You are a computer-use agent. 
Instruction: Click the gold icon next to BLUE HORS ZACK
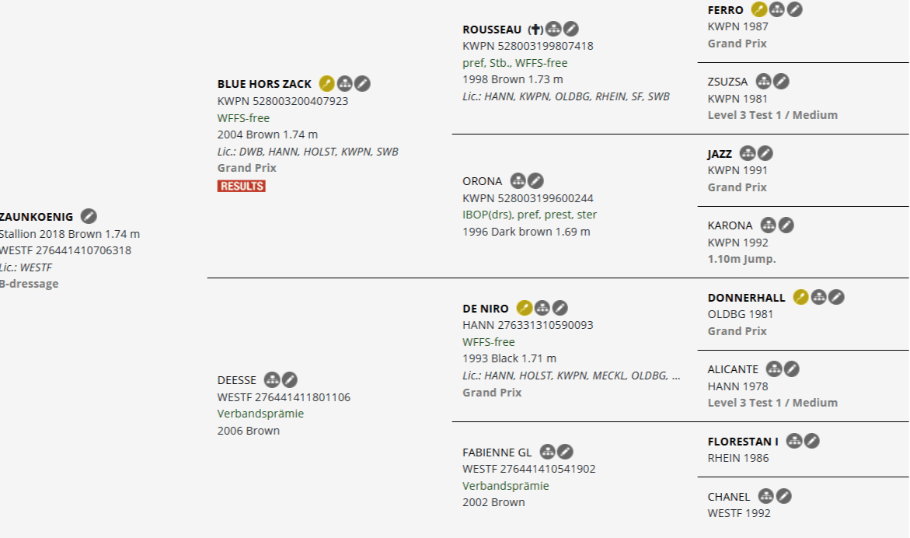326,83
